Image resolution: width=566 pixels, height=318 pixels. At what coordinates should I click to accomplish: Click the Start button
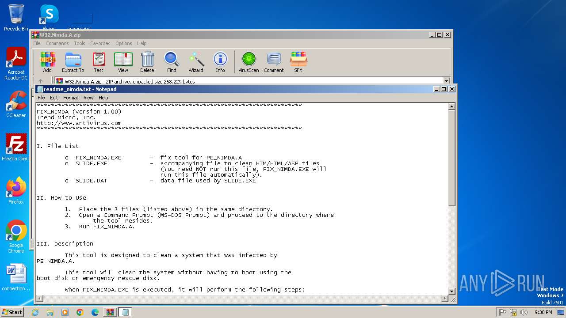(12, 312)
